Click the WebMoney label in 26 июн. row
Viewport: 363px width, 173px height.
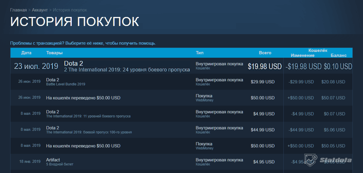click(204, 100)
